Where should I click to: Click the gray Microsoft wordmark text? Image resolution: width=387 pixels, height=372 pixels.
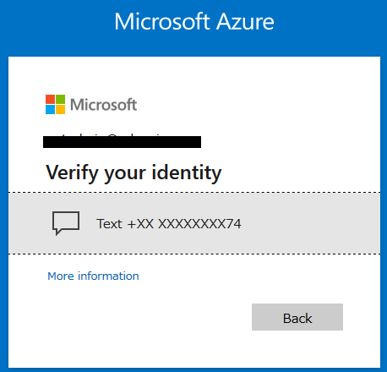[103, 105]
